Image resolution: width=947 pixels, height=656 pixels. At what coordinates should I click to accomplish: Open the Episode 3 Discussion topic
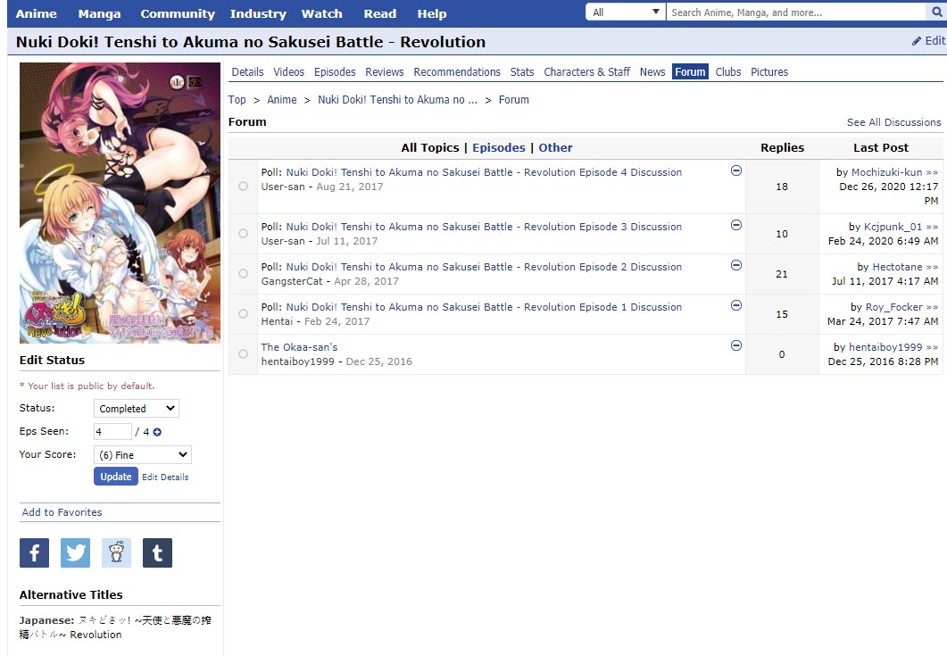(x=484, y=227)
